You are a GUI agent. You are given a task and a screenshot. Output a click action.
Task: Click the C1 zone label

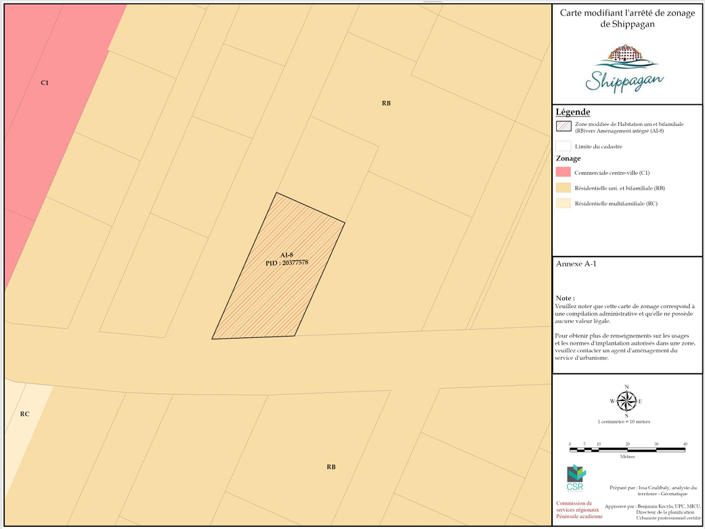point(45,83)
